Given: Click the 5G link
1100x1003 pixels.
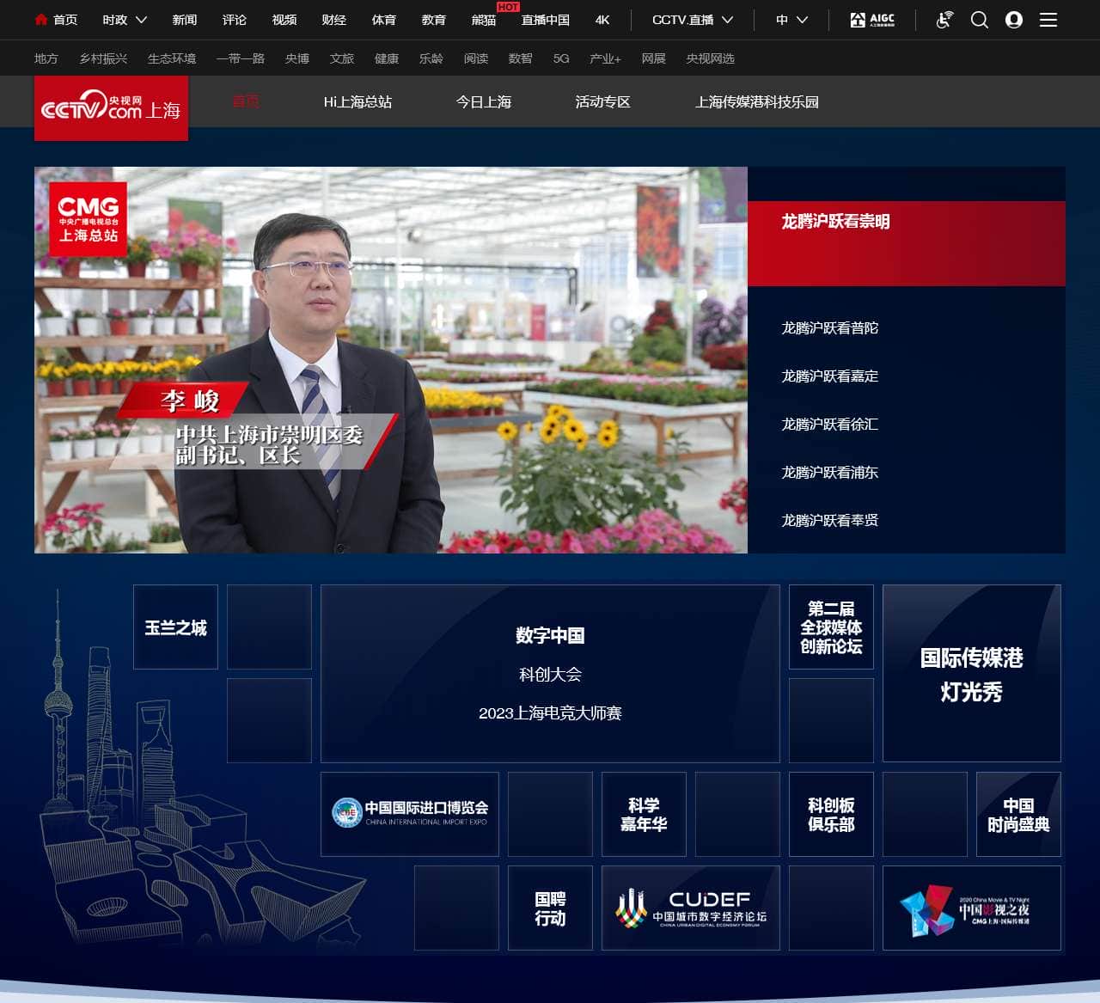Looking at the screenshot, I should [x=561, y=58].
